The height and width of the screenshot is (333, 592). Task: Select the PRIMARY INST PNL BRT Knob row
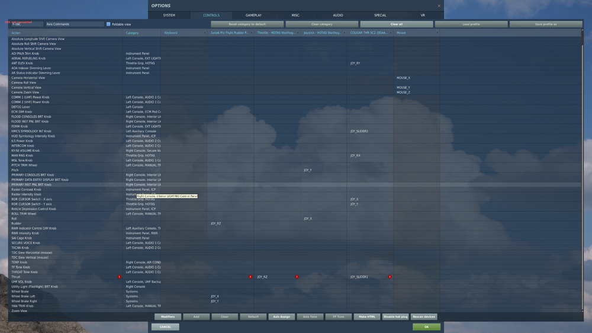coord(295,184)
